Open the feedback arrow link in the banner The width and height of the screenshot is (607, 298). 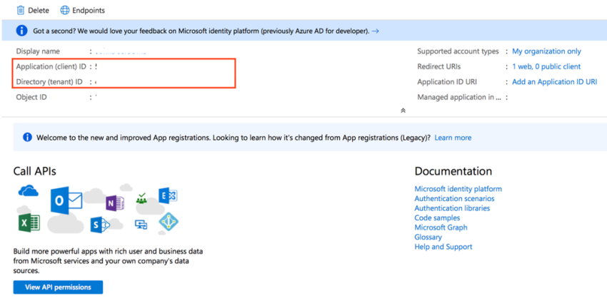tap(376, 31)
